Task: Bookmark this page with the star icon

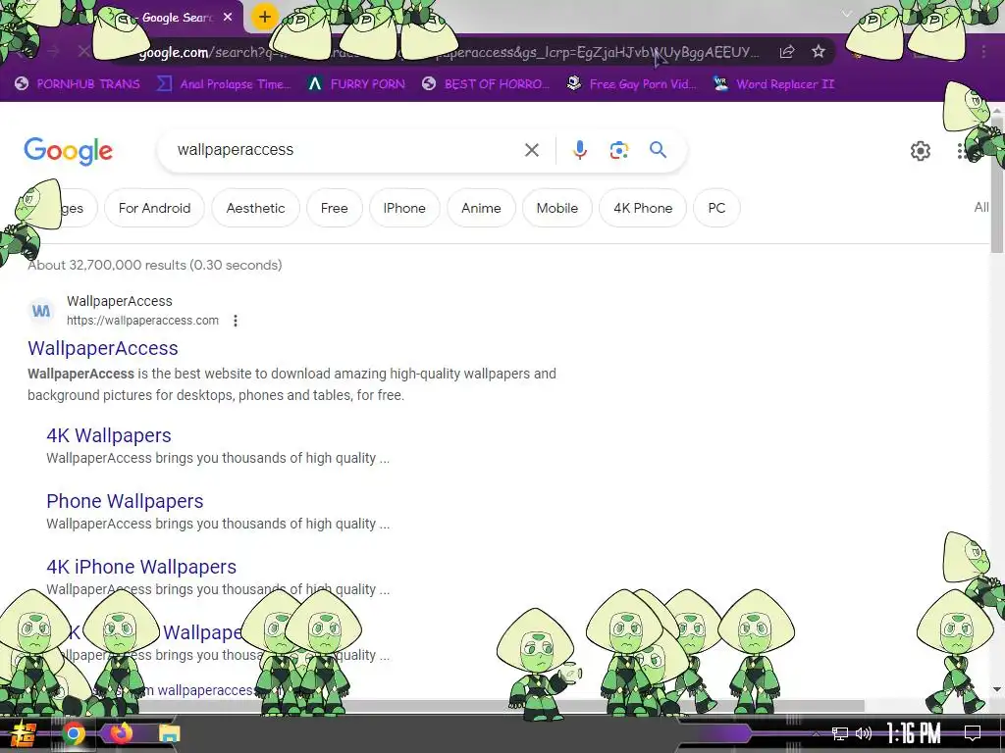Action: coord(818,51)
